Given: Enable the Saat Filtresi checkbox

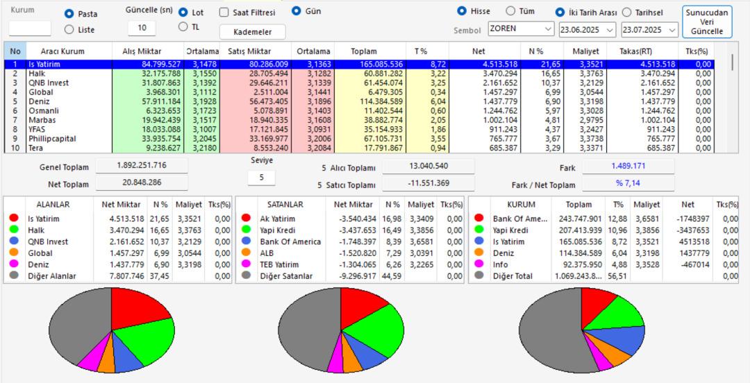Looking at the screenshot, I should [x=224, y=12].
